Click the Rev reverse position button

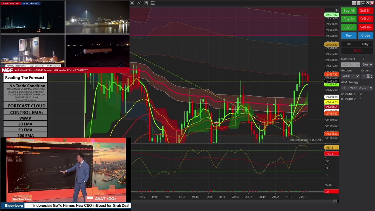pos(349,35)
